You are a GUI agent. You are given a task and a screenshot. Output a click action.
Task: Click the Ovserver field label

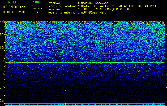point(54,3)
